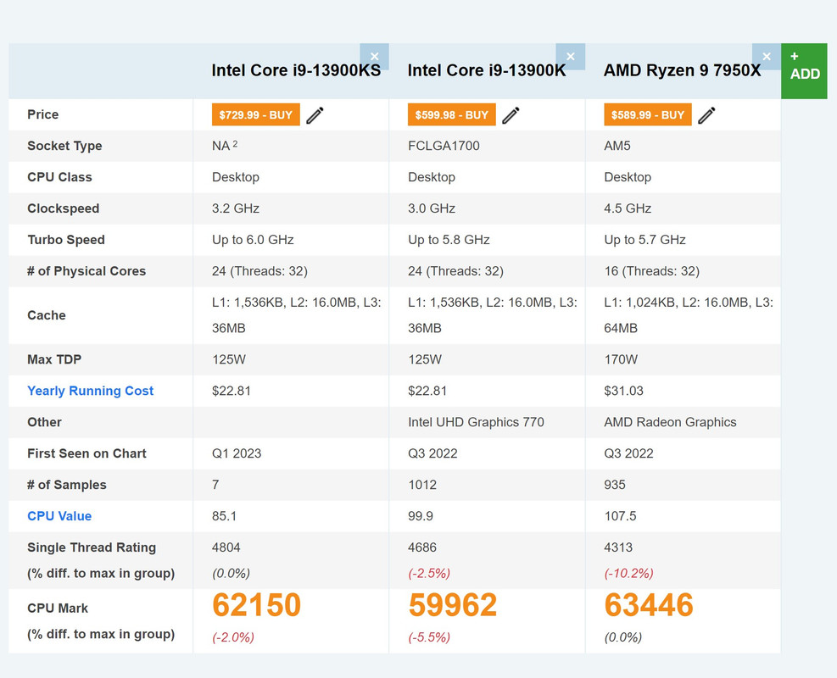Click the 99.9 CPU value figure
Screen dimensions: 837x678
pos(421,516)
